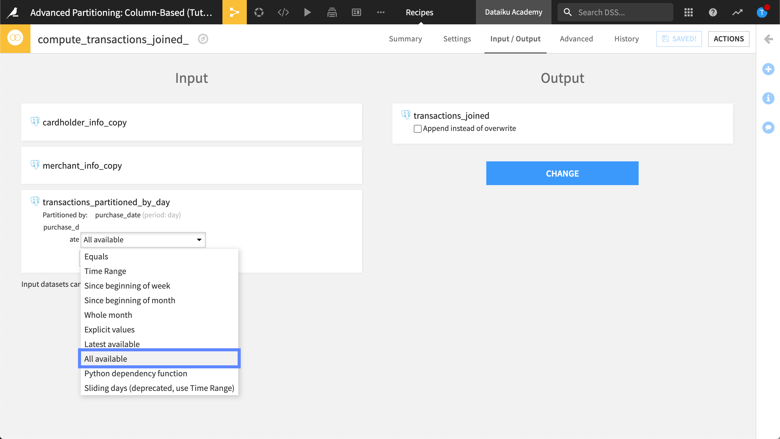Open the Recipes menu in top bar
780x439 pixels.
pyautogui.click(x=419, y=12)
